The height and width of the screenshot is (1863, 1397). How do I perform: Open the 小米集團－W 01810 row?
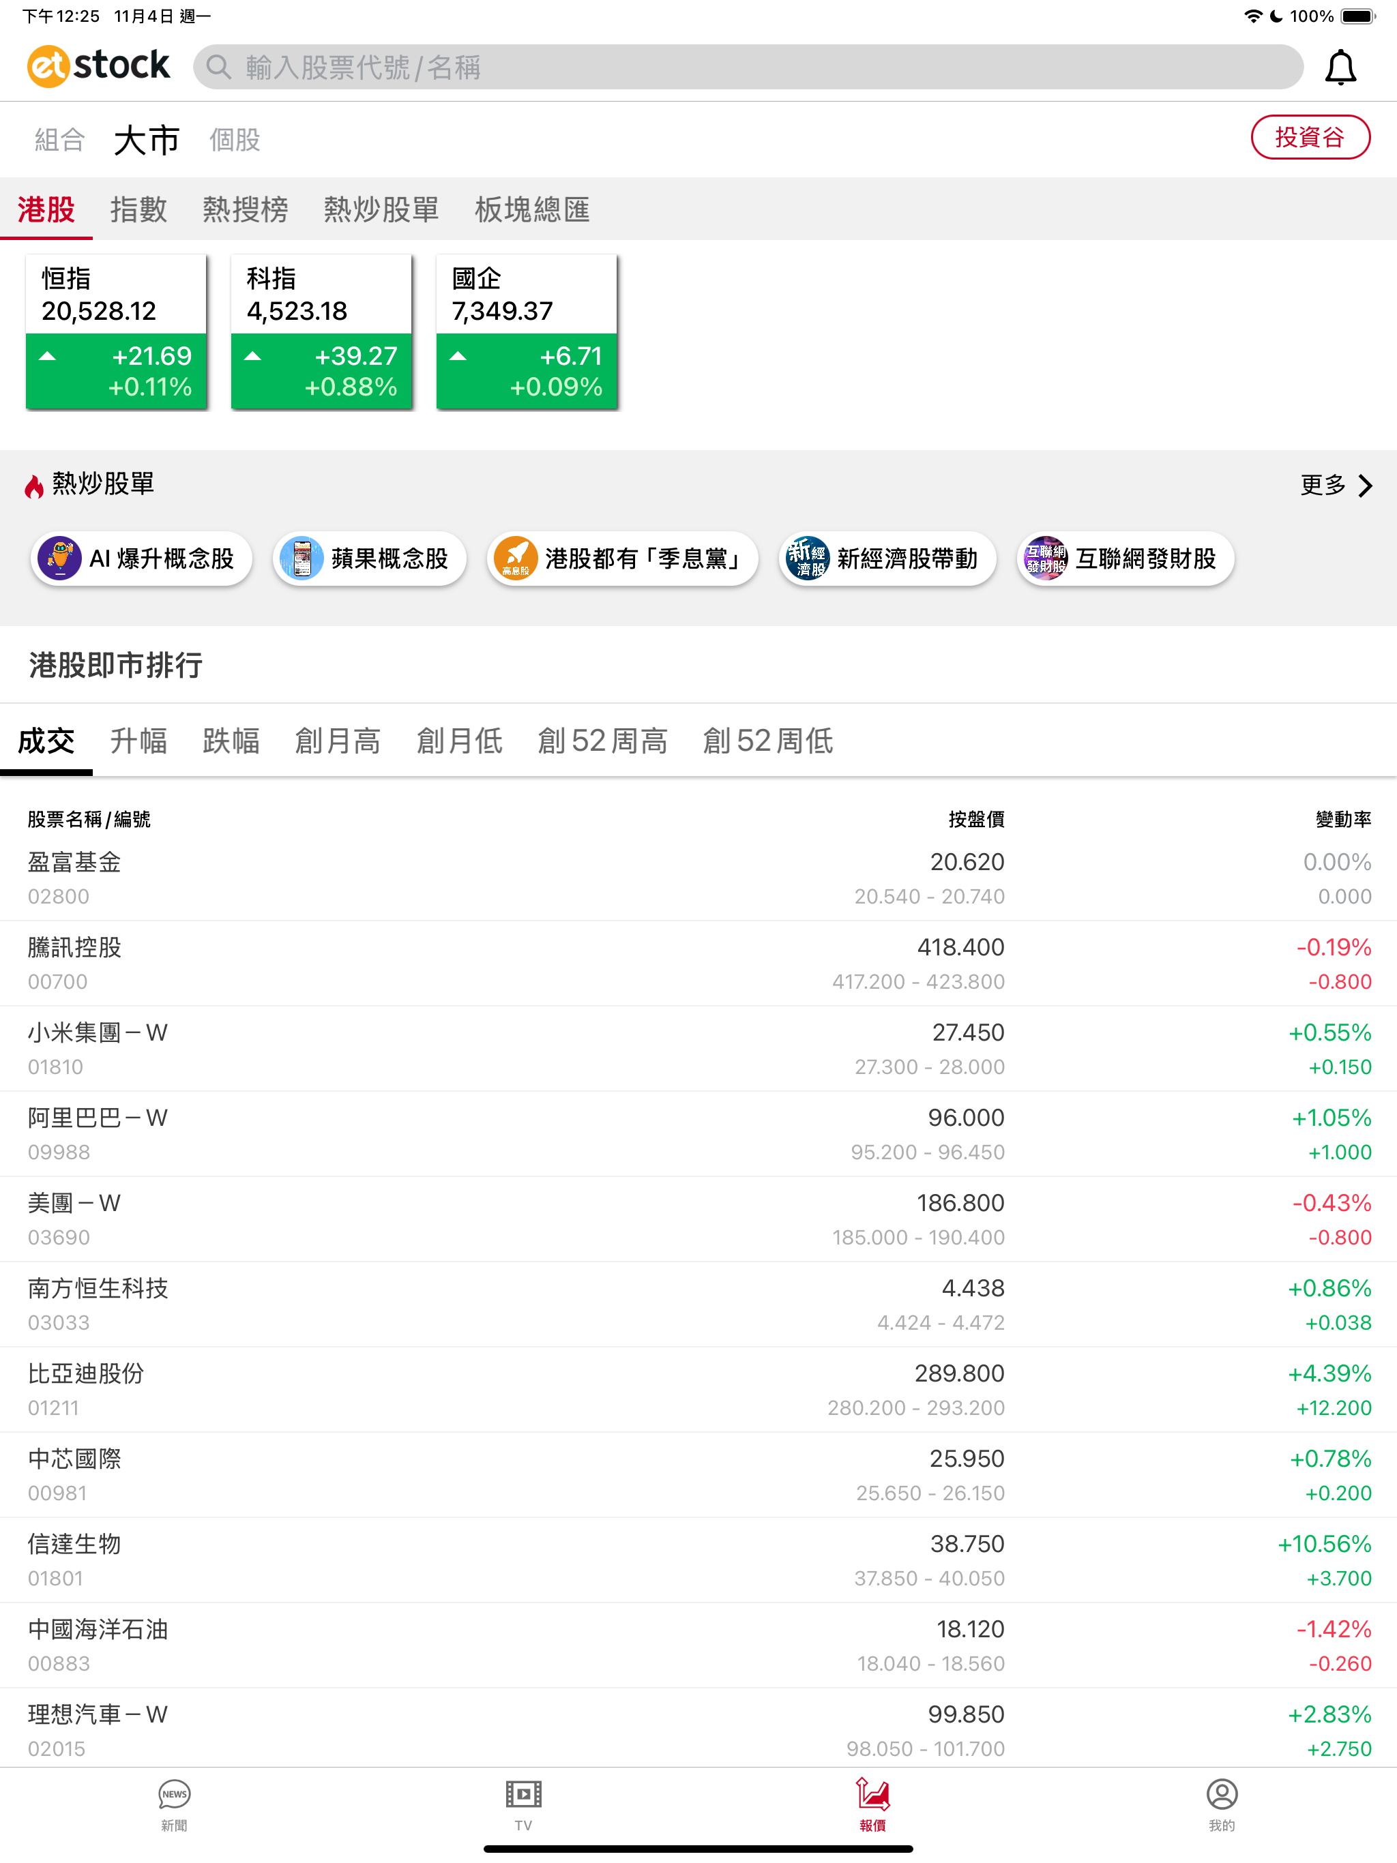coord(698,1049)
